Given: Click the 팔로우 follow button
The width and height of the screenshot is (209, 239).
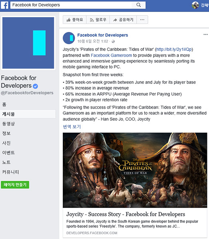Looking at the screenshot, I should [x=98, y=20].
